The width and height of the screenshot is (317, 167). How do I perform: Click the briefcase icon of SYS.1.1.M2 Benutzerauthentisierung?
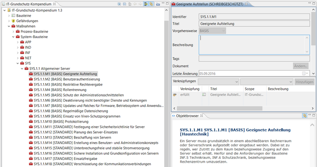coord(31,79)
